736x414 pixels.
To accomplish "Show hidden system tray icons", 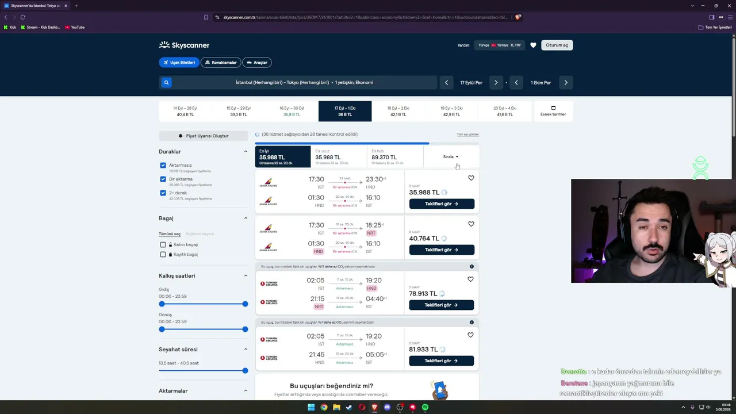I will 684,407.
